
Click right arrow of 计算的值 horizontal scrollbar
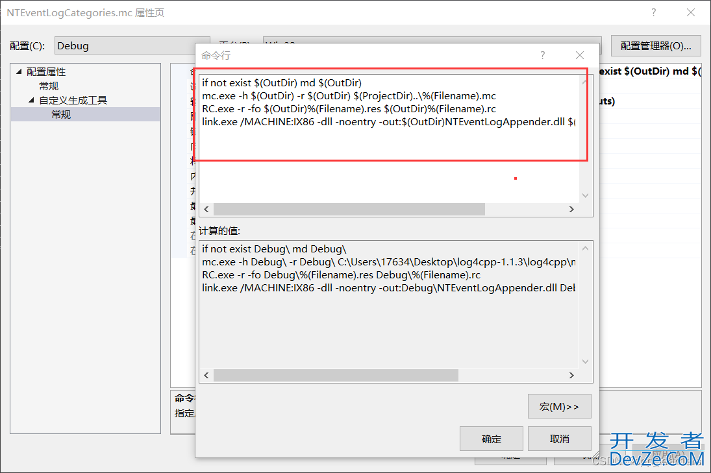click(x=571, y=375)
